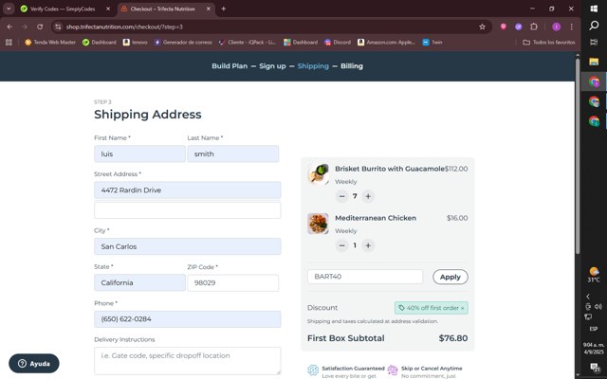Click the Phone field
607x379 pixels.
188,319
